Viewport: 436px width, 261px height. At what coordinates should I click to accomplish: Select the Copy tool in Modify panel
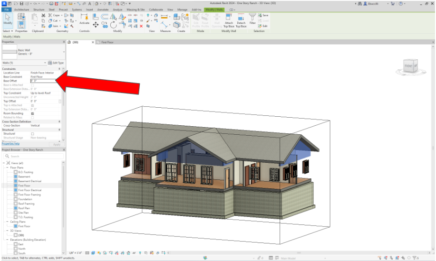point(105,25)
